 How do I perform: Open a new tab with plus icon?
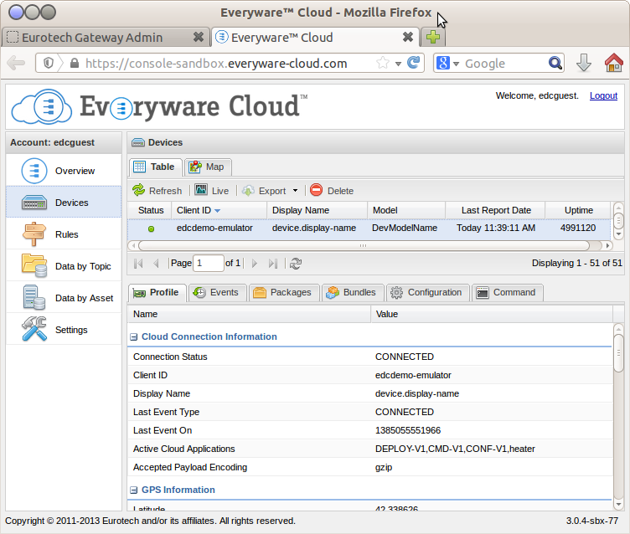[433, 37]
